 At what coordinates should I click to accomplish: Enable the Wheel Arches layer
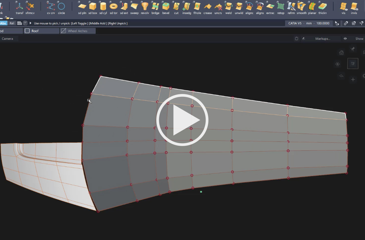tap(63, 31)
